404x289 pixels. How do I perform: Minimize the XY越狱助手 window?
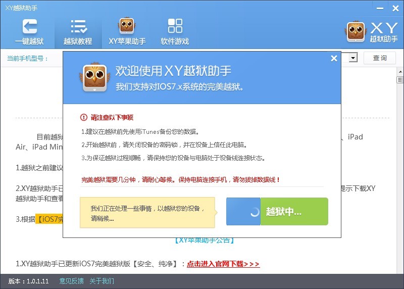click(380, 9)
